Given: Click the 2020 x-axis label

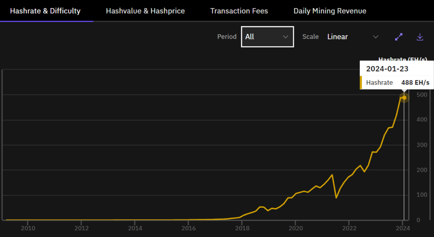Looking at the screenshot, I should tap(295, 228).
